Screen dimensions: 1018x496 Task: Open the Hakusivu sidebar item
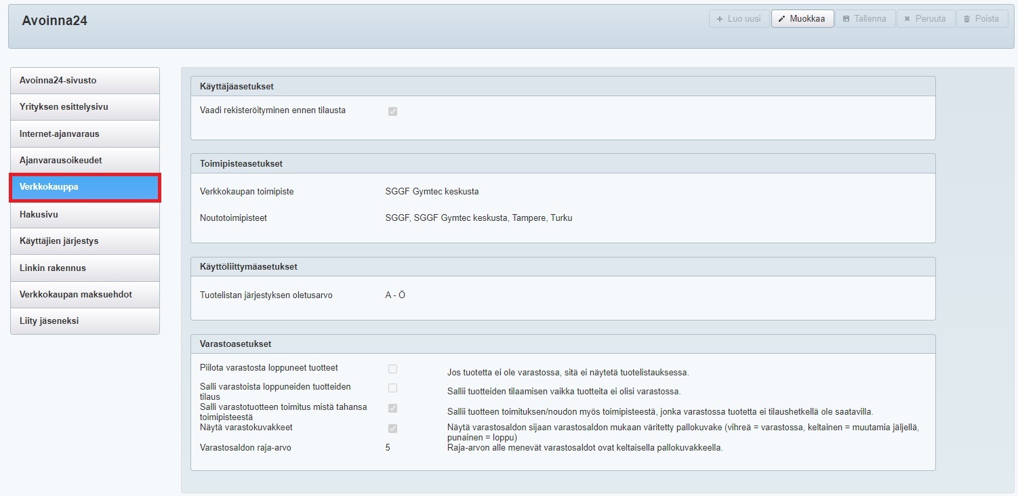(x=85, y=215)
